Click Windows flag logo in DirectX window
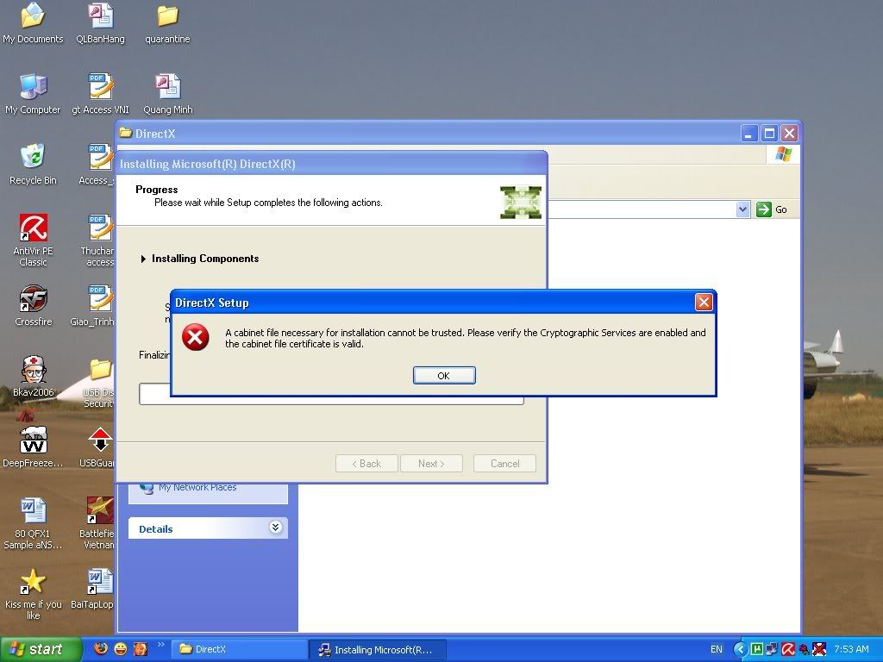This screenshot has height=662, width=883. tap(783, 153)
